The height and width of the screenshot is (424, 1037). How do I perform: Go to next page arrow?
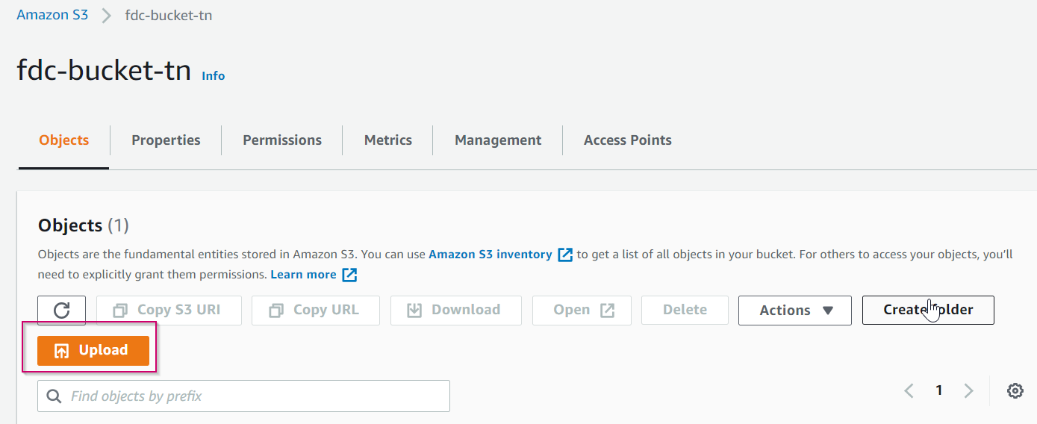point(968,390)
